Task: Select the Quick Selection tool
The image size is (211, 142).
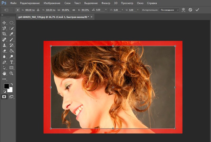Action: 11,28
